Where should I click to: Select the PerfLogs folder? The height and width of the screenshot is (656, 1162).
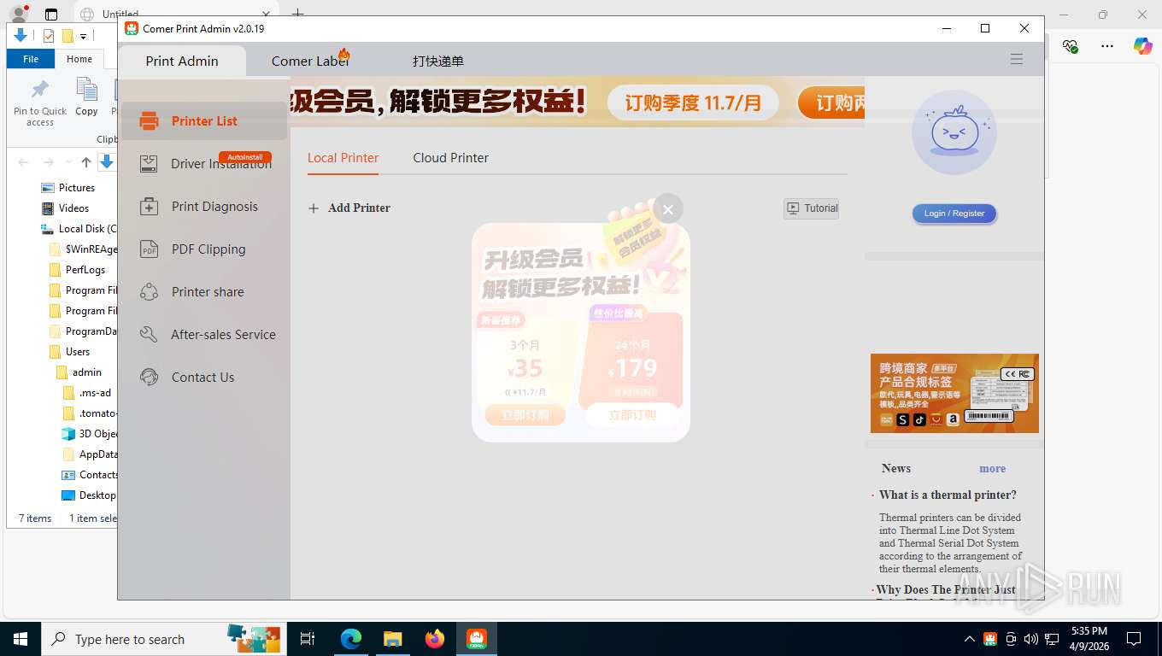click(78, 269)
